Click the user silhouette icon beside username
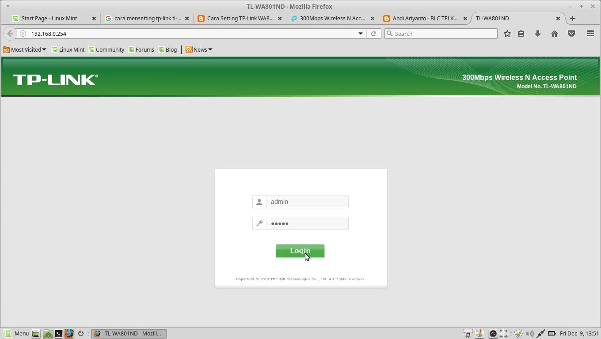601x339 pixels. 259,202
